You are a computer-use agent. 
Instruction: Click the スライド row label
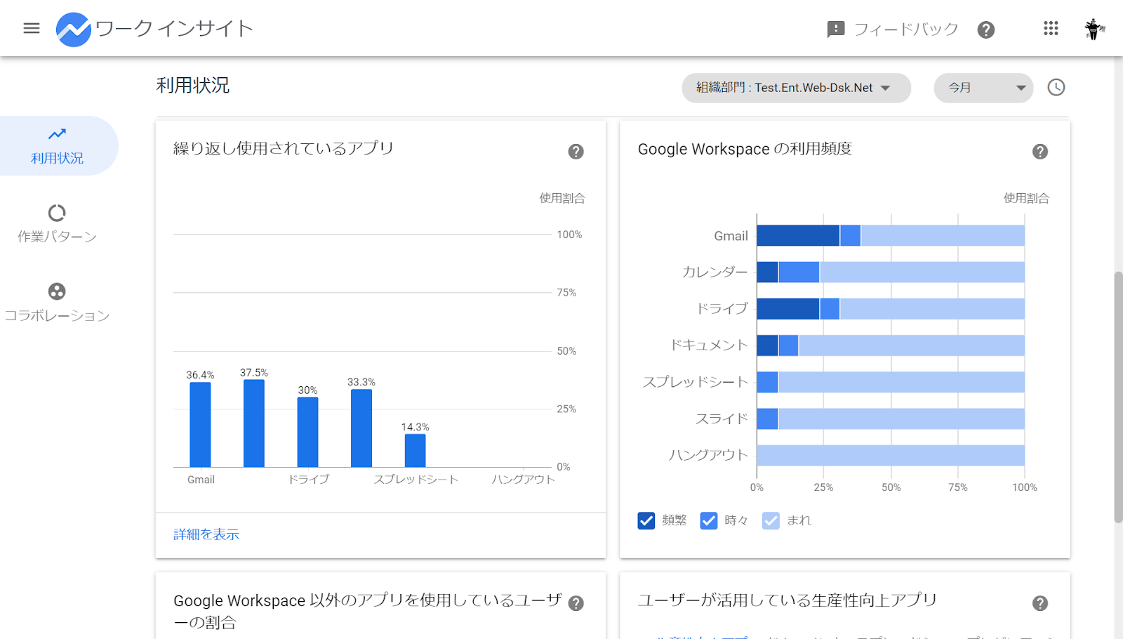(722, 419)
